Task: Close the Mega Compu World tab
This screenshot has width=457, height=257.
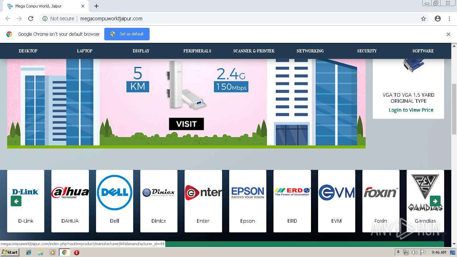Action: [83, 6]
